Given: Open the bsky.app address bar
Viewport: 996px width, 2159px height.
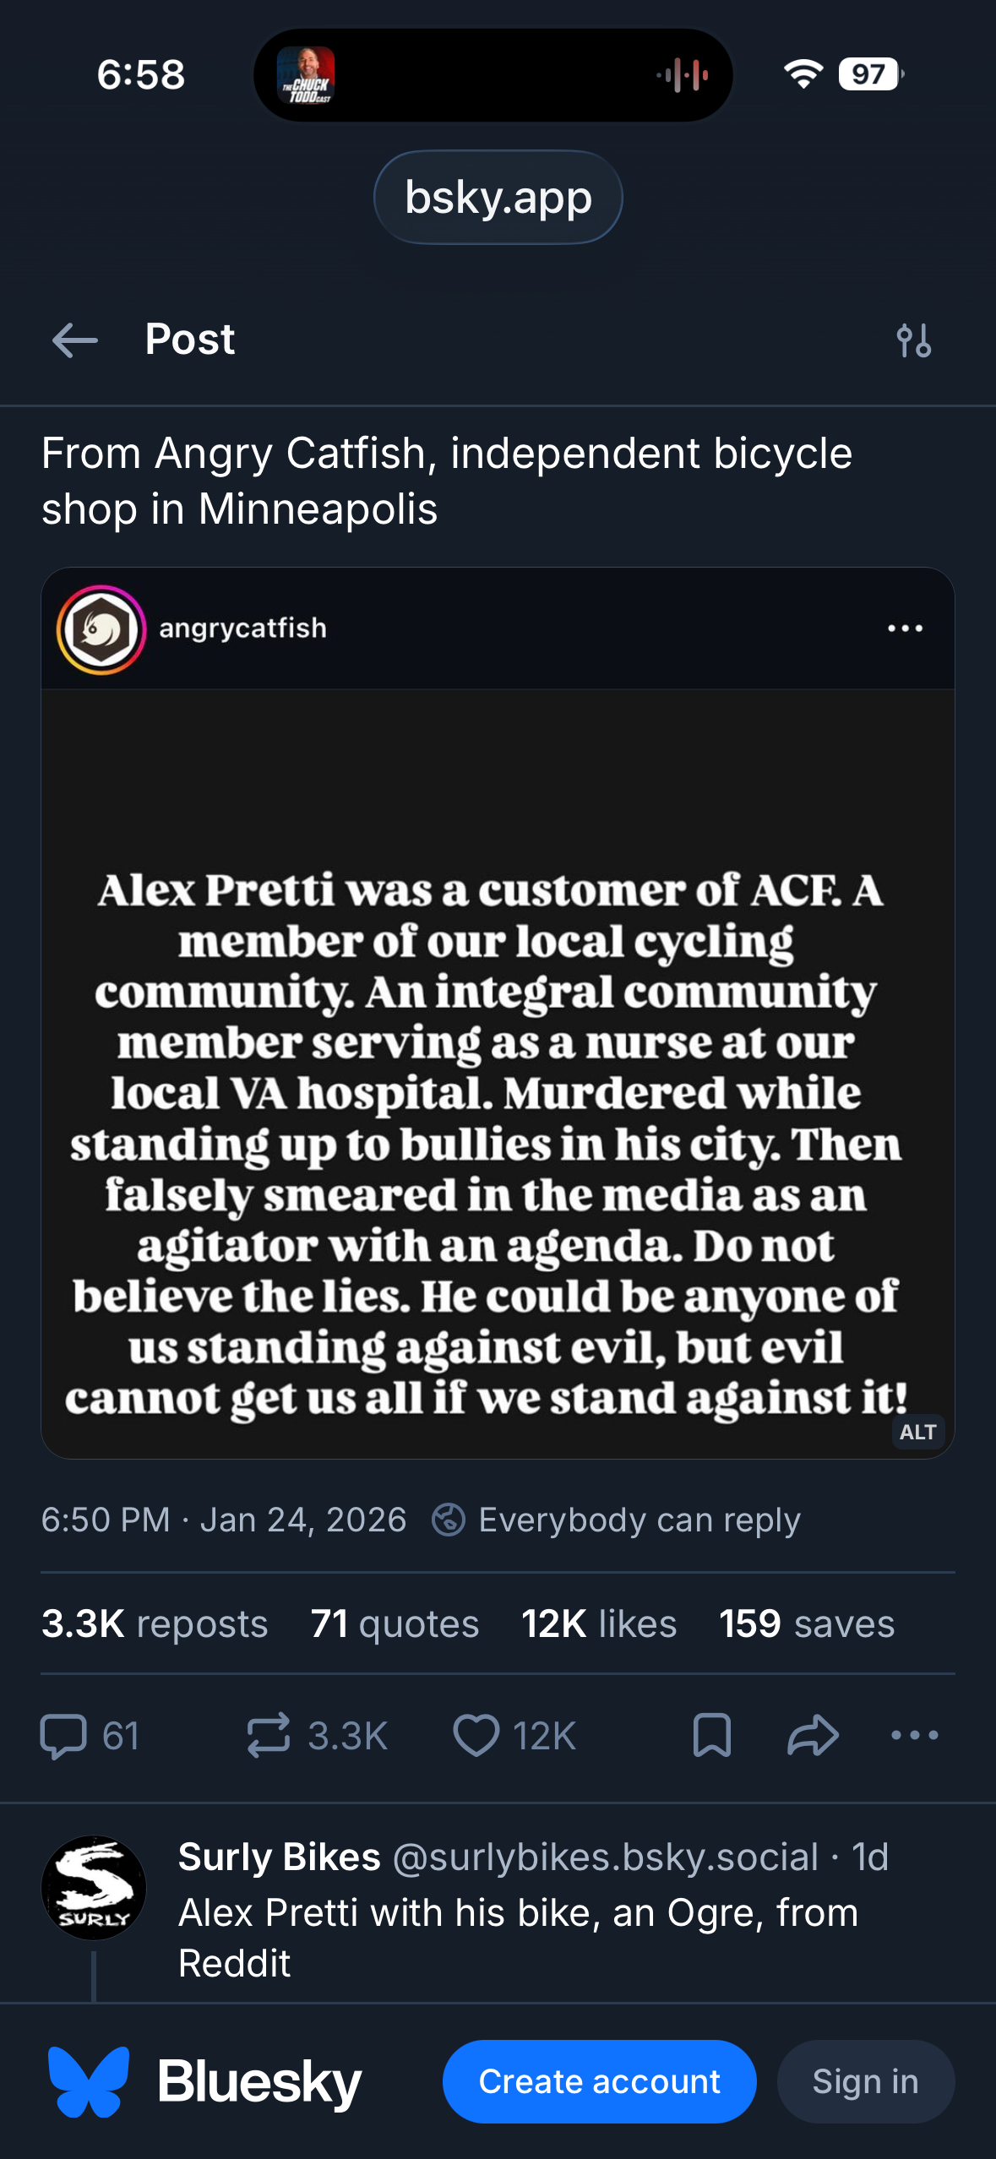Looking at the screenshot, I should coord(498,198).
